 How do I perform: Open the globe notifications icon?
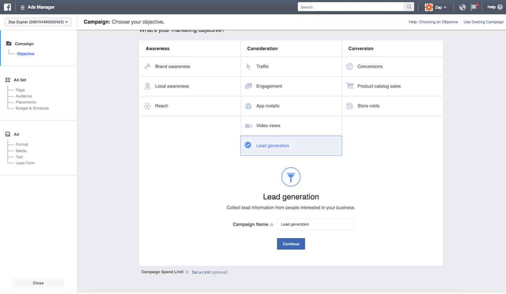coord(462,7)
